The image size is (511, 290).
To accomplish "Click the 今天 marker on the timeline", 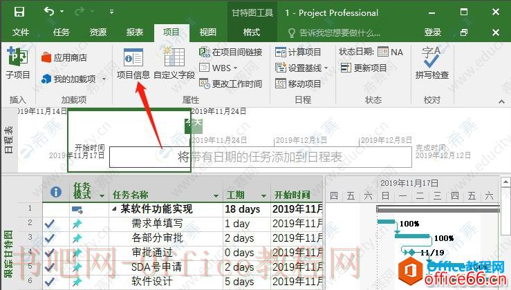I will 194,125.
